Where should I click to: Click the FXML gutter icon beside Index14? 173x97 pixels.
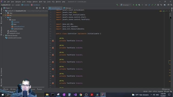(53, 83)
